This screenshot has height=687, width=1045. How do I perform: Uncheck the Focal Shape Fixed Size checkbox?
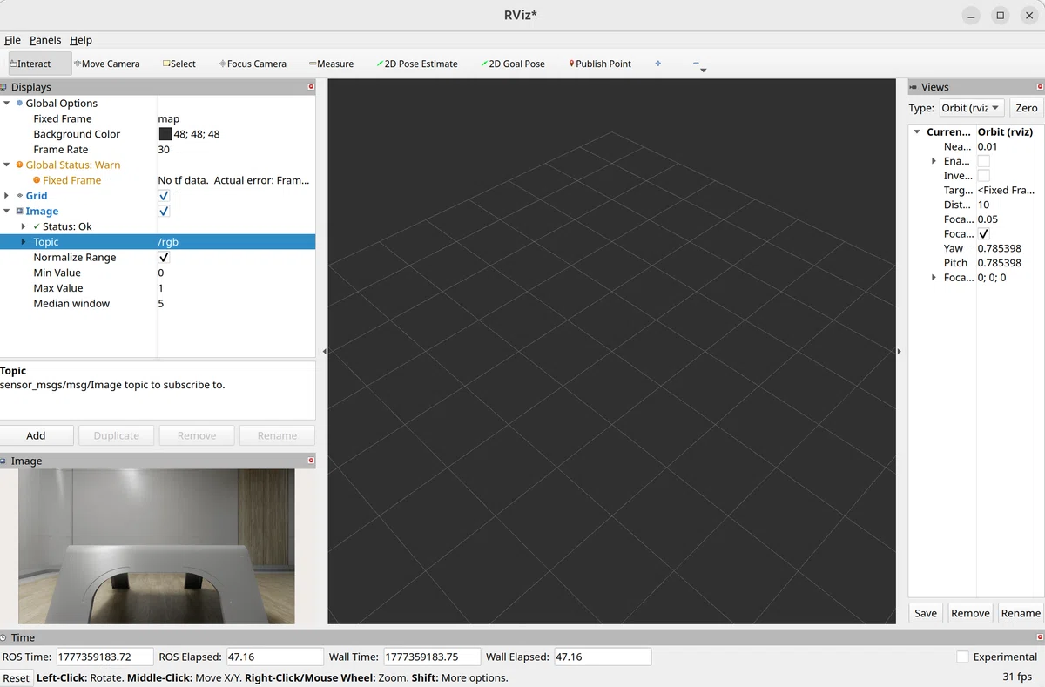point(983,234)
